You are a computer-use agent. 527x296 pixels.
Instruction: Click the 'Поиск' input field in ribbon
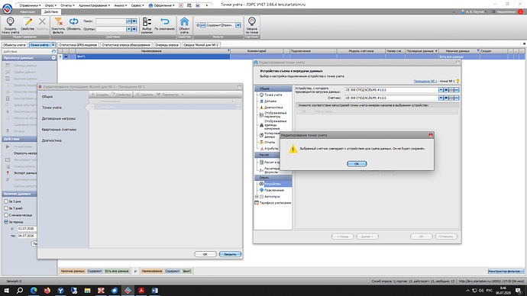pyautogui.click(x=111, y=21)
